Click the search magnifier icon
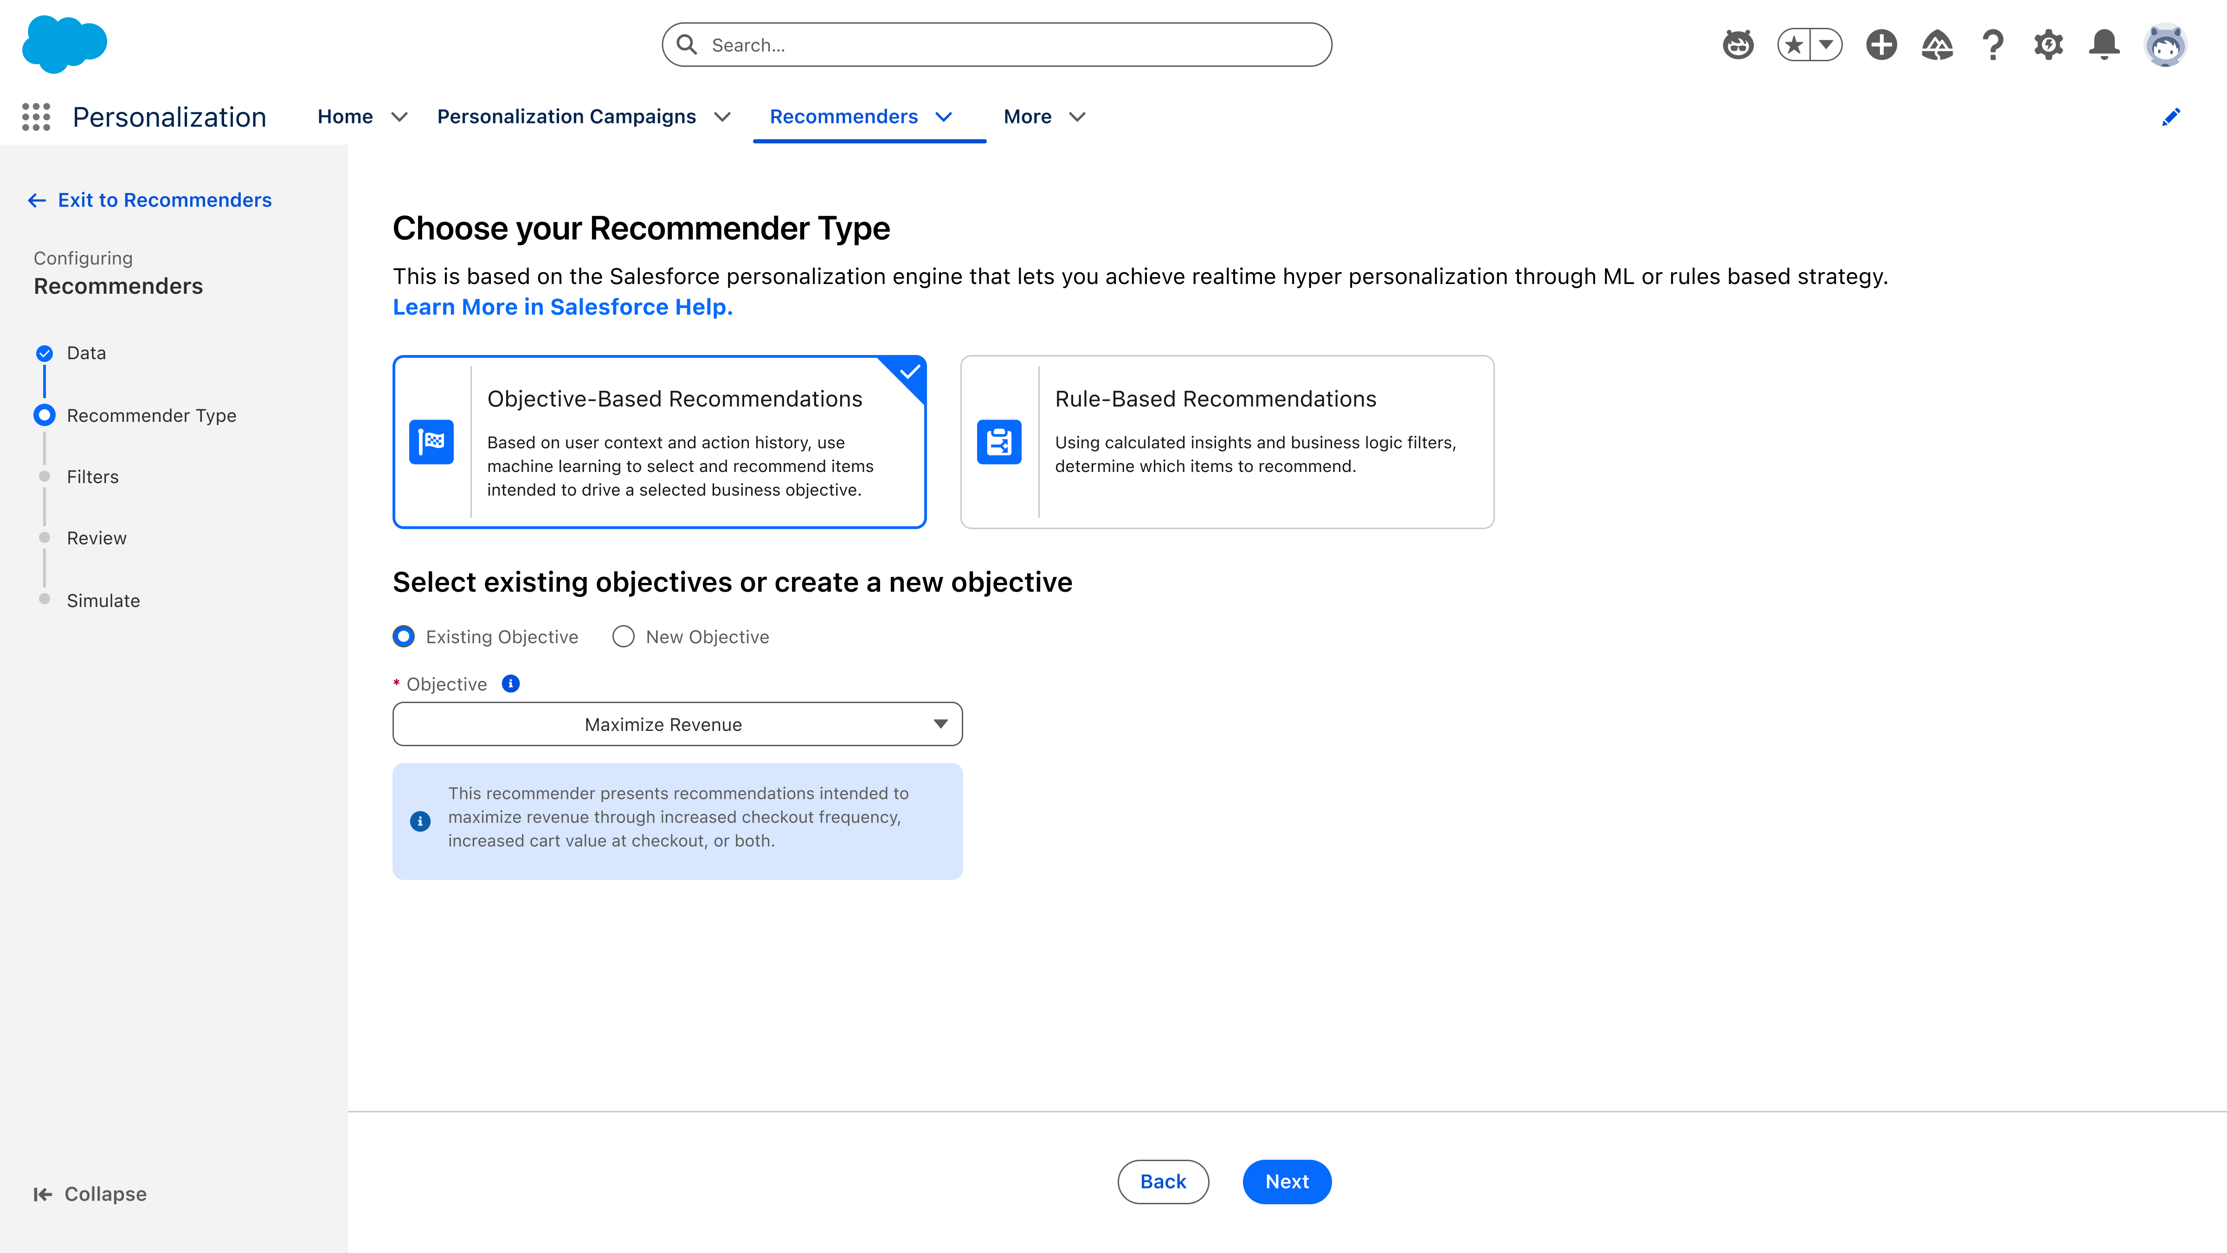The height and width of the screenshot is (1253, 2227). pyautogui.click(x=687, y=44)
